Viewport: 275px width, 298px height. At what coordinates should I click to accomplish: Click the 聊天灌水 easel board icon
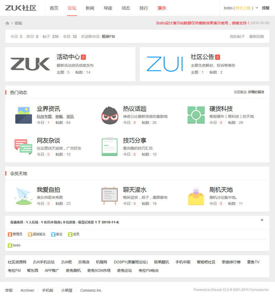[110, 196]
